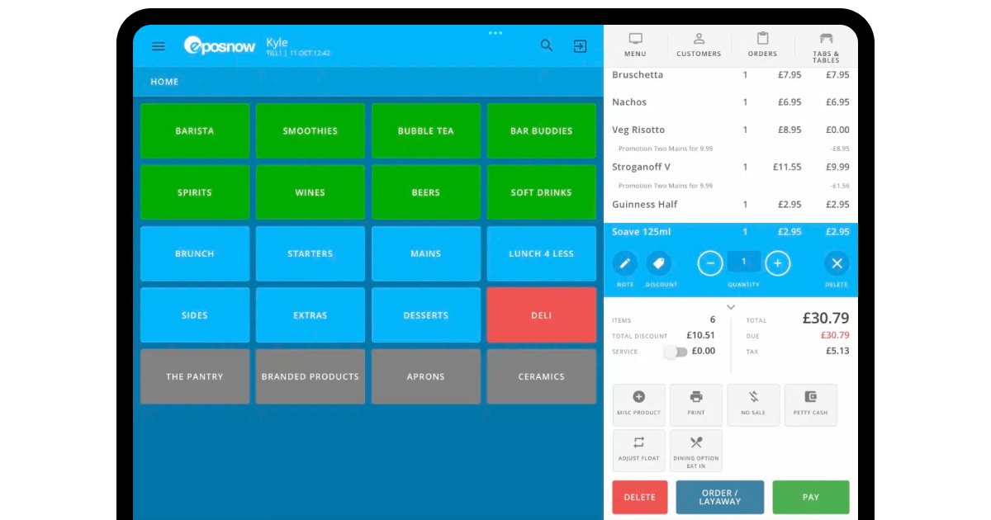The image size is (991, 520).
Task: Open the Customers tab
Action: point(699,45)
